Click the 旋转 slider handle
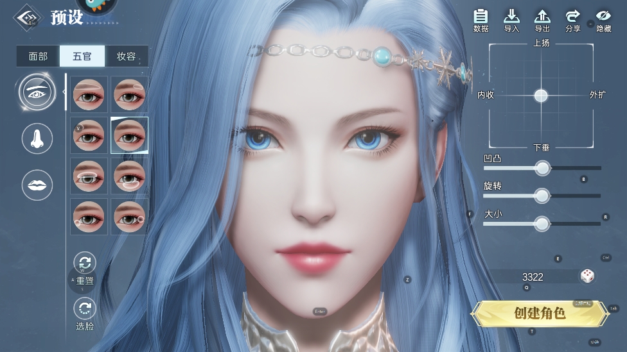This screenshot has height=352, width=627. pos(542,196)
